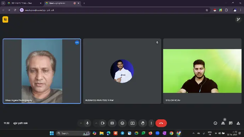Click the options dots on Vikas Ingale tile
Screen dimensions: 244x137
(x=77, y=43)
